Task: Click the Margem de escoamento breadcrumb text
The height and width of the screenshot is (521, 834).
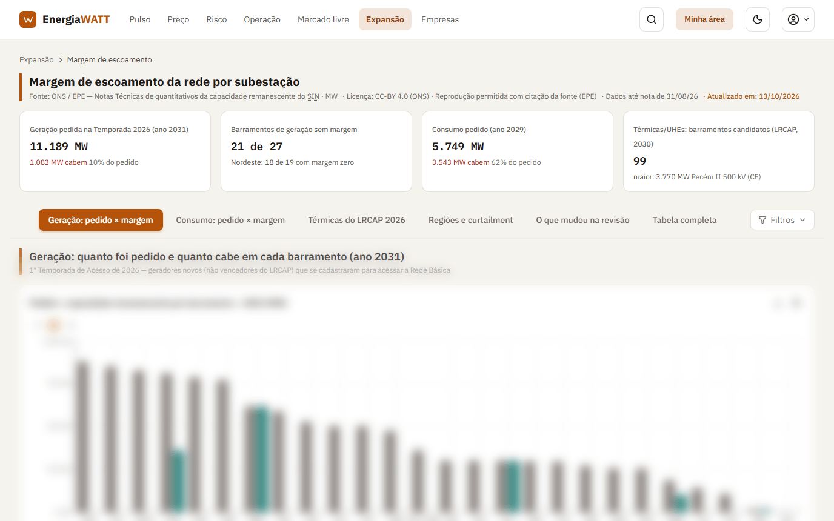Action: tap(110, 60)
